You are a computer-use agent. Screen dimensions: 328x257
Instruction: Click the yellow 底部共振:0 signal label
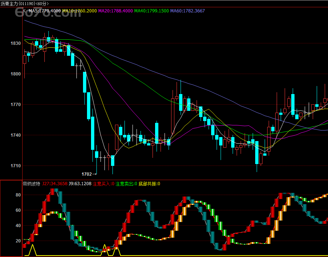149,184
